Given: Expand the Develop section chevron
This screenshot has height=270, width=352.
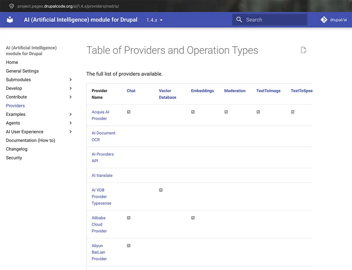Looking at the screenshot, I should point(70,88).
